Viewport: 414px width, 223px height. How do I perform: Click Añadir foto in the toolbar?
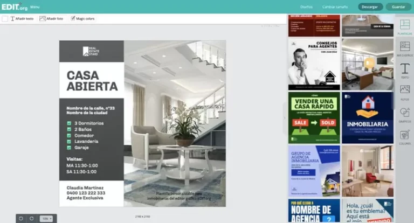coord(51,18)
